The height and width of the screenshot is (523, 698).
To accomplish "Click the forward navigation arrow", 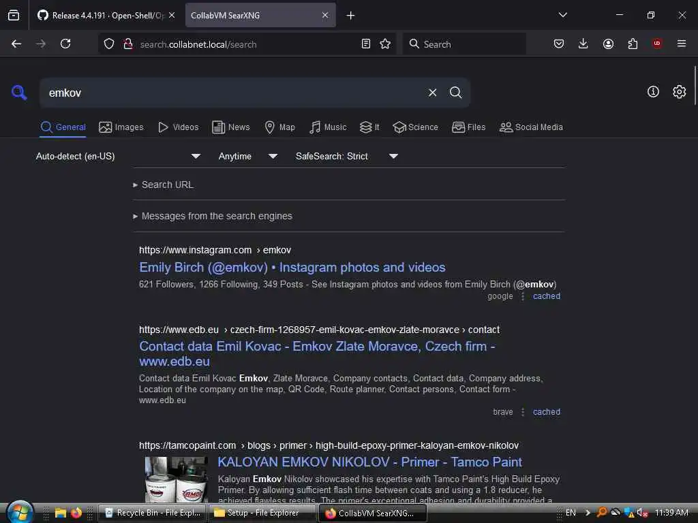I will [41, 44].
